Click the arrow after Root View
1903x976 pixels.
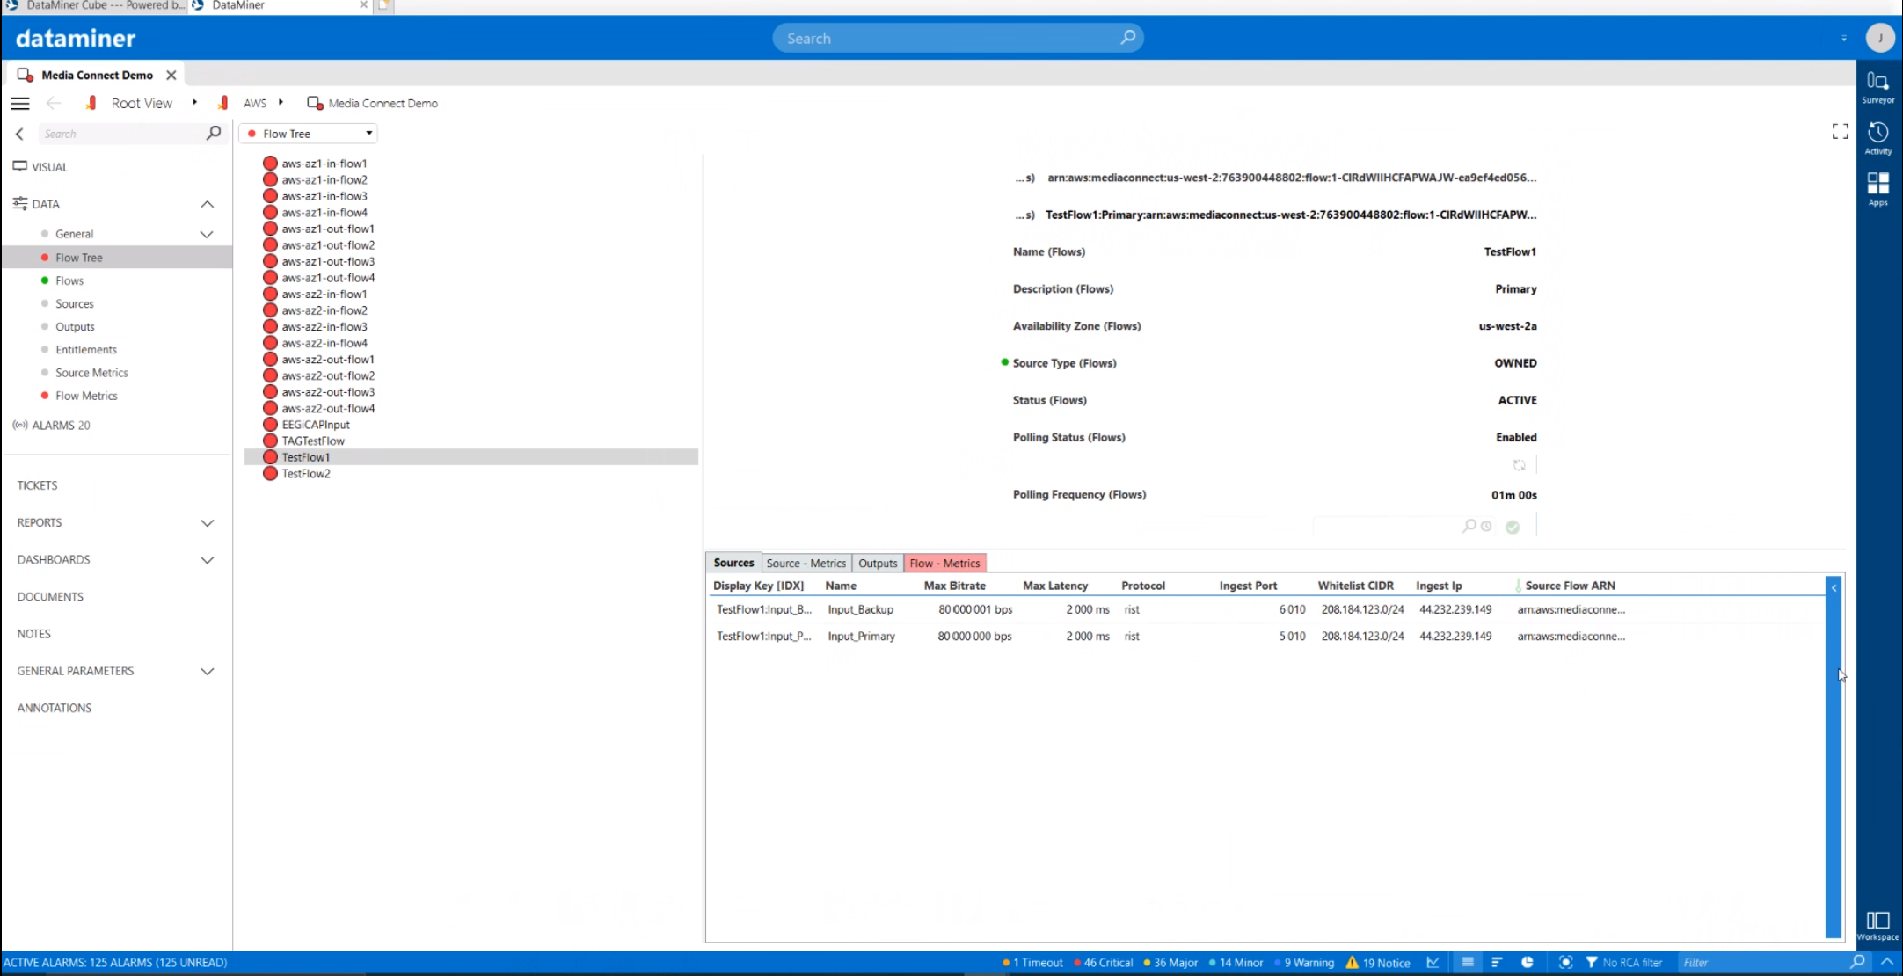point(194,103)
